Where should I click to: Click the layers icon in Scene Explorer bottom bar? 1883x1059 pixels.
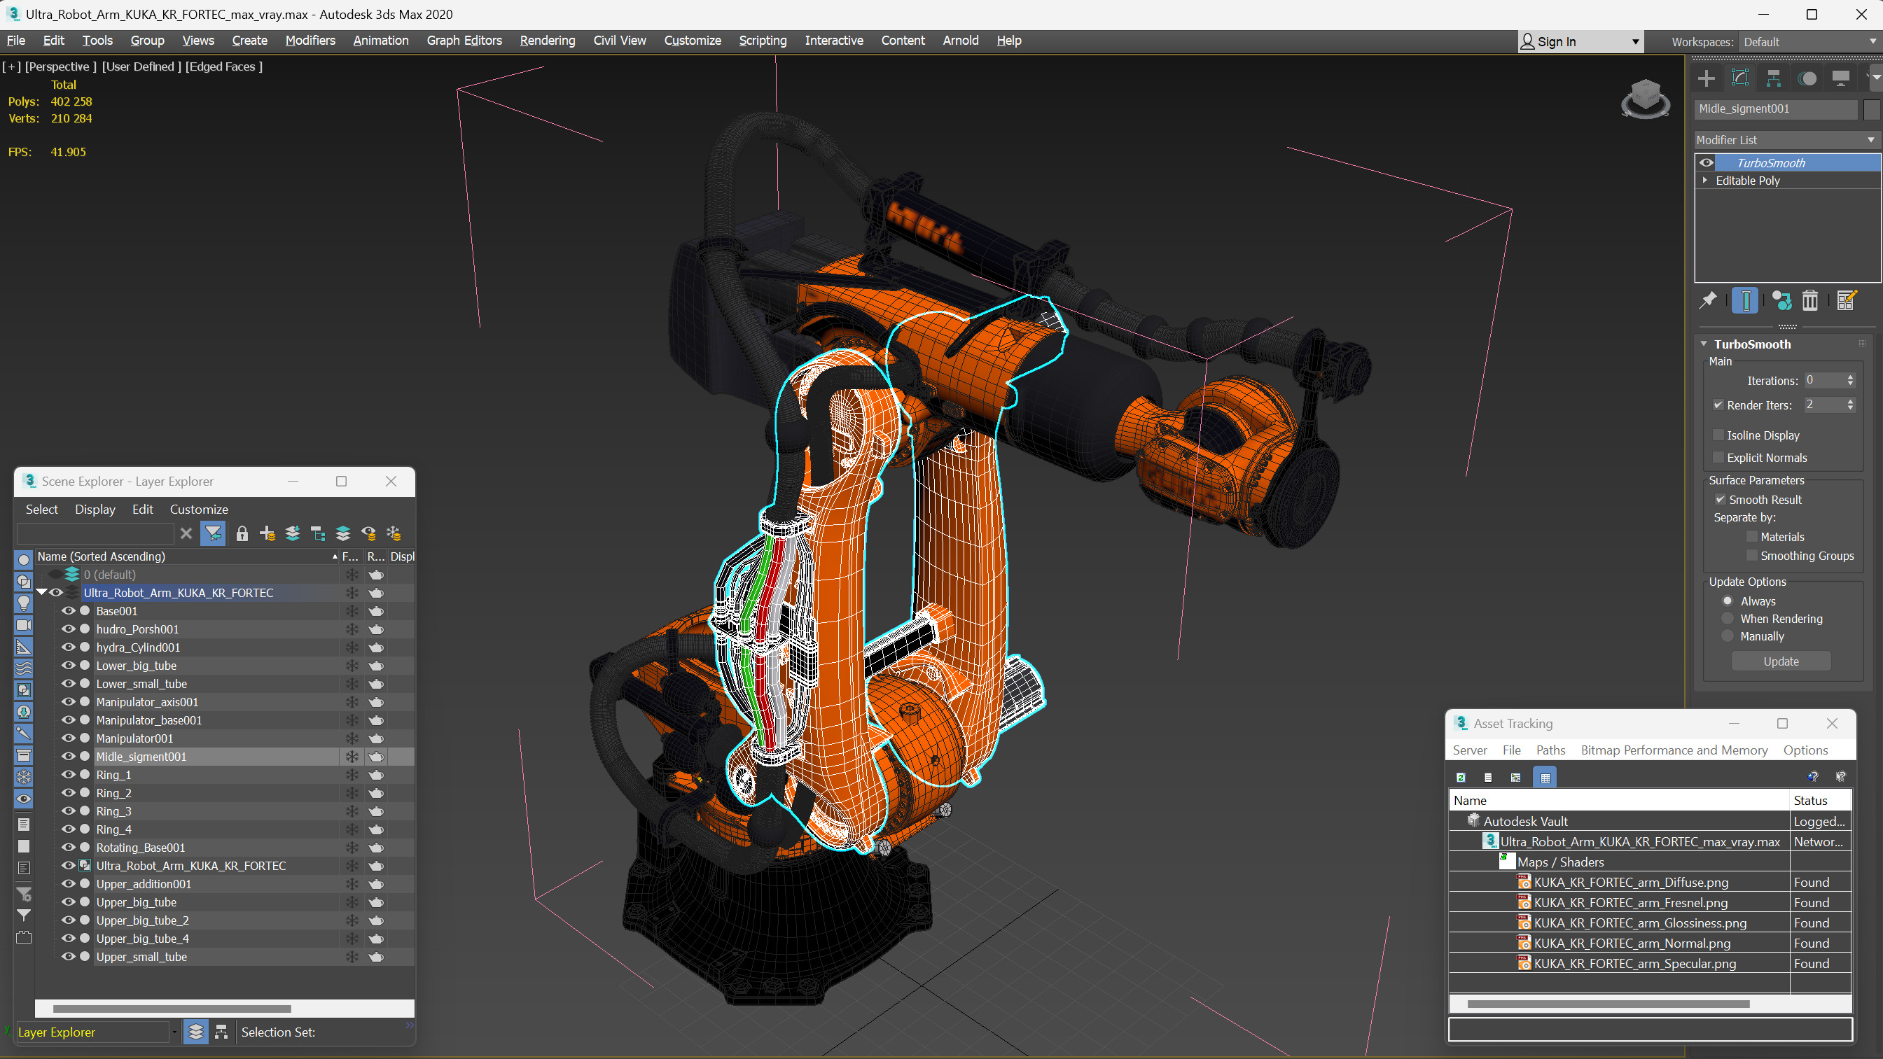[195, 1031]
